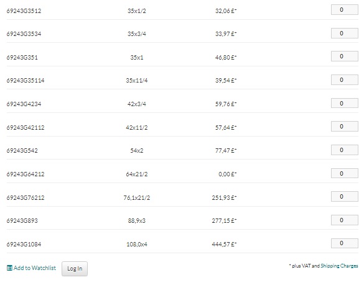Click the Log In button
Viewport: 364px width, 288px height.
point(75,269)
